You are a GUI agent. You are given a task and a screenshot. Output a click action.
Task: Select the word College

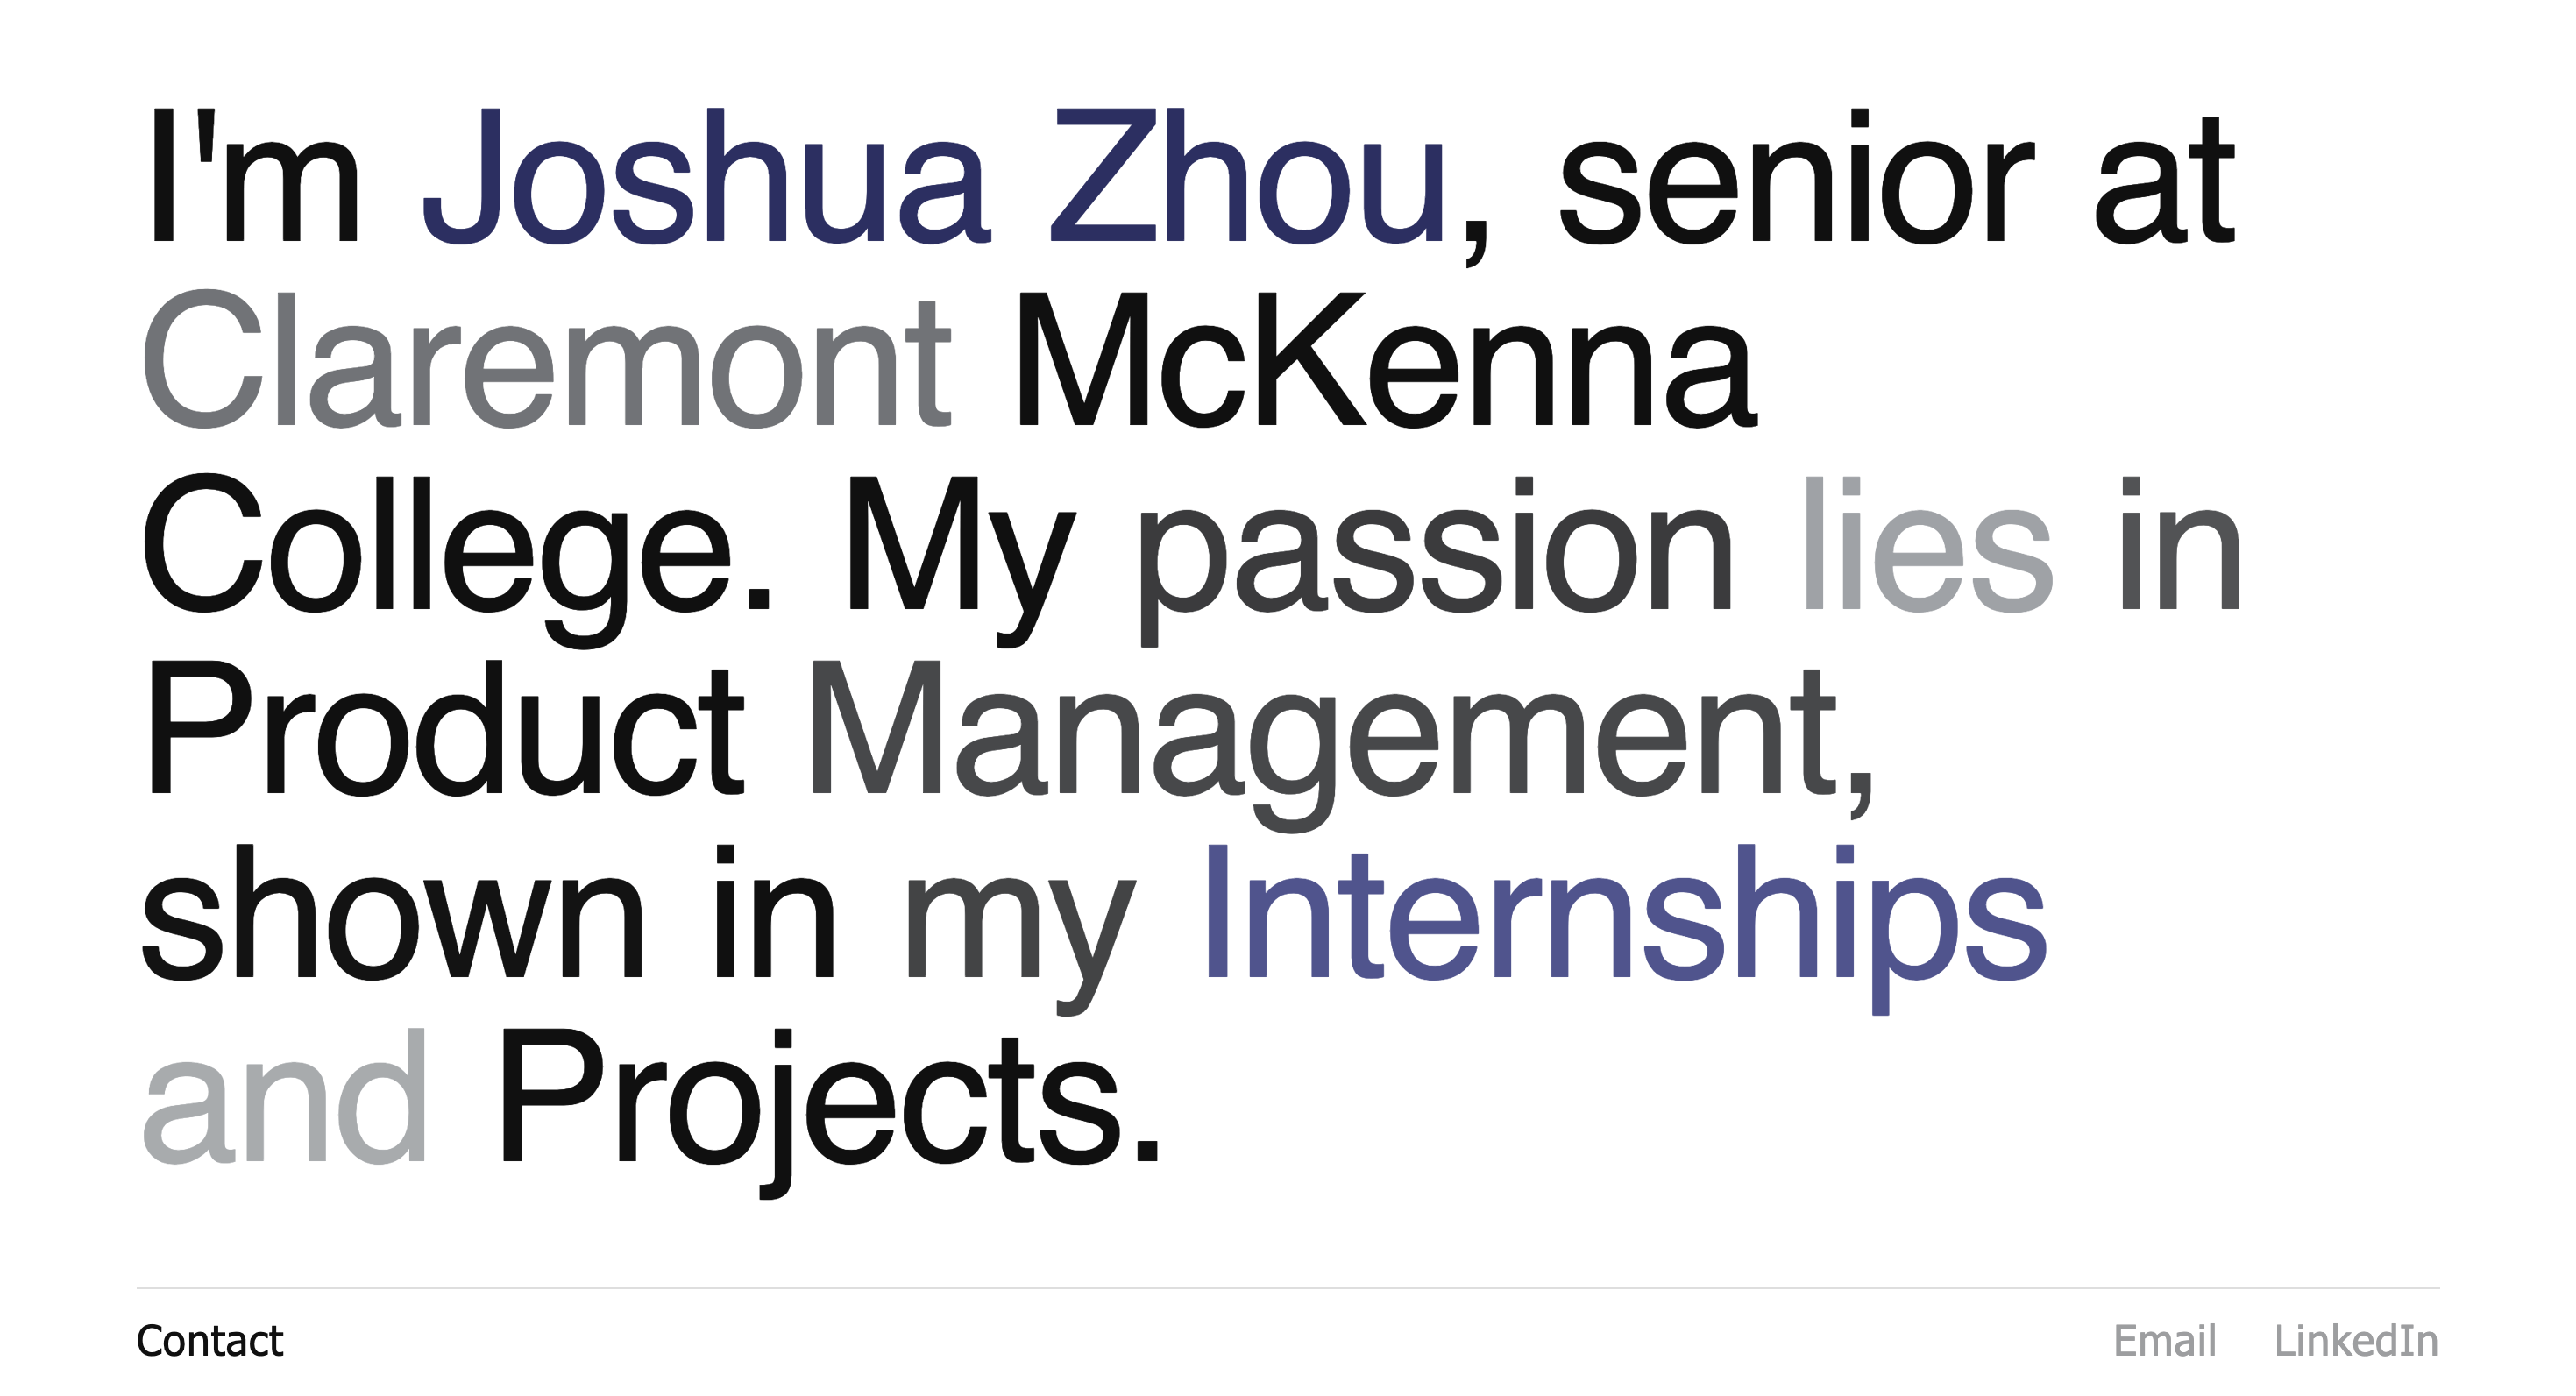(x=456, y=548)
